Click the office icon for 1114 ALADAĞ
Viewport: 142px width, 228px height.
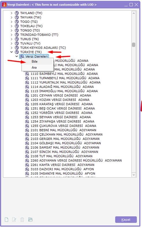coord(27,87)
